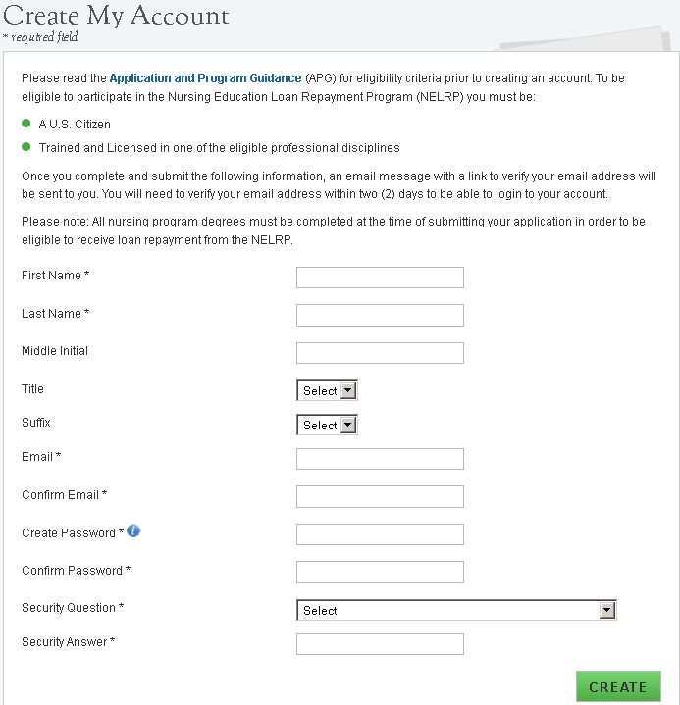Click the green CREATE button
The height and width of the screenshot is (705, 680).
618,687
